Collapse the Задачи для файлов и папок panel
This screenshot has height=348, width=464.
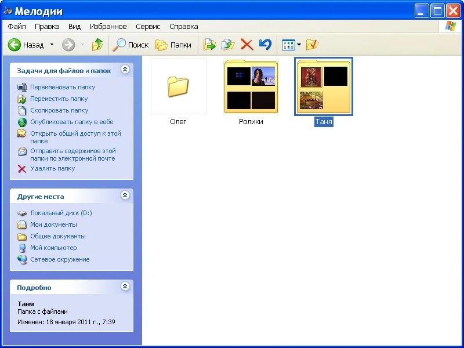click(x=125, y=70)
